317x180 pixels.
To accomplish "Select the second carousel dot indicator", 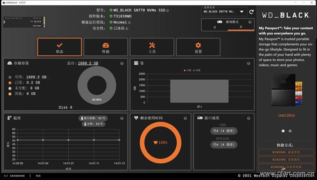I will click(290, 131).
